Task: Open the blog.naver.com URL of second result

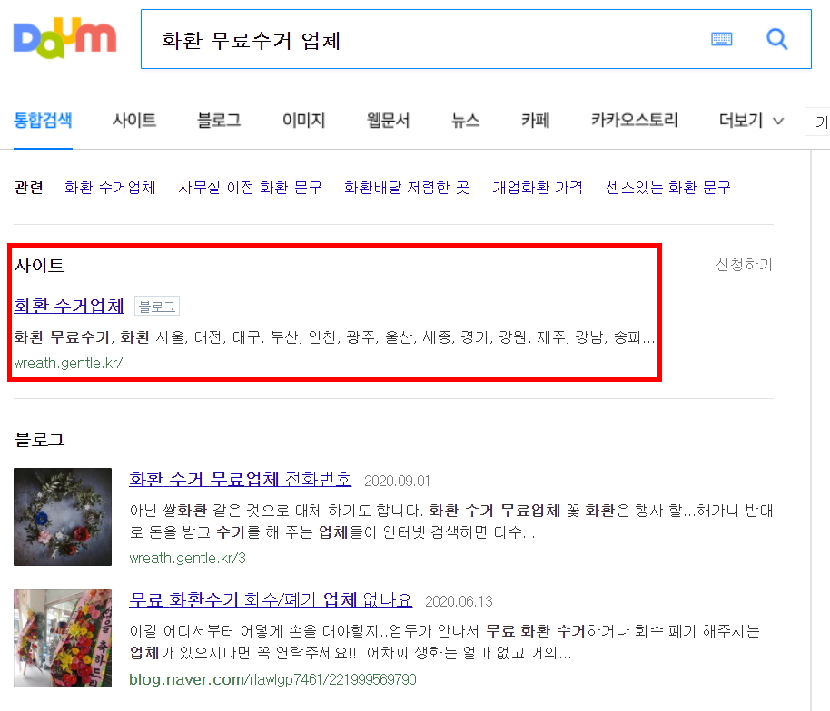Action: pos(272,679)
